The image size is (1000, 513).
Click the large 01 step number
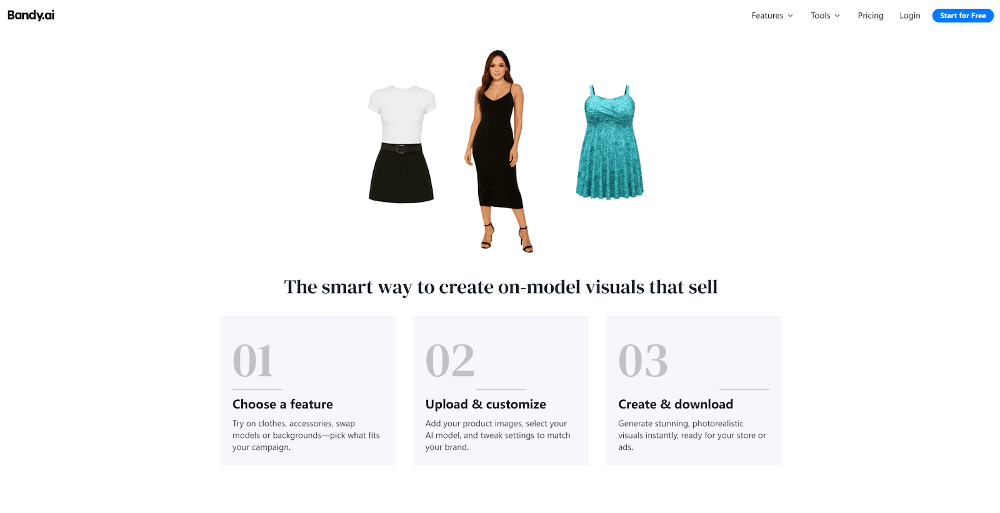[x=253, y=361]
